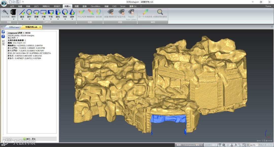Expand the 方槽 dropdown arrow
The height and width of the screenshot is (147, 274).
coord(44,19)
